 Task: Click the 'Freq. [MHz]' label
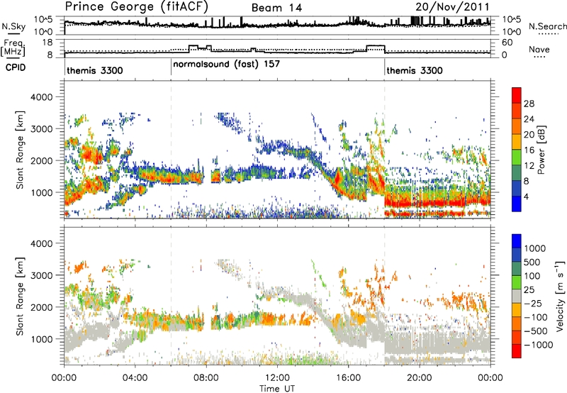(x=13, y=48)
